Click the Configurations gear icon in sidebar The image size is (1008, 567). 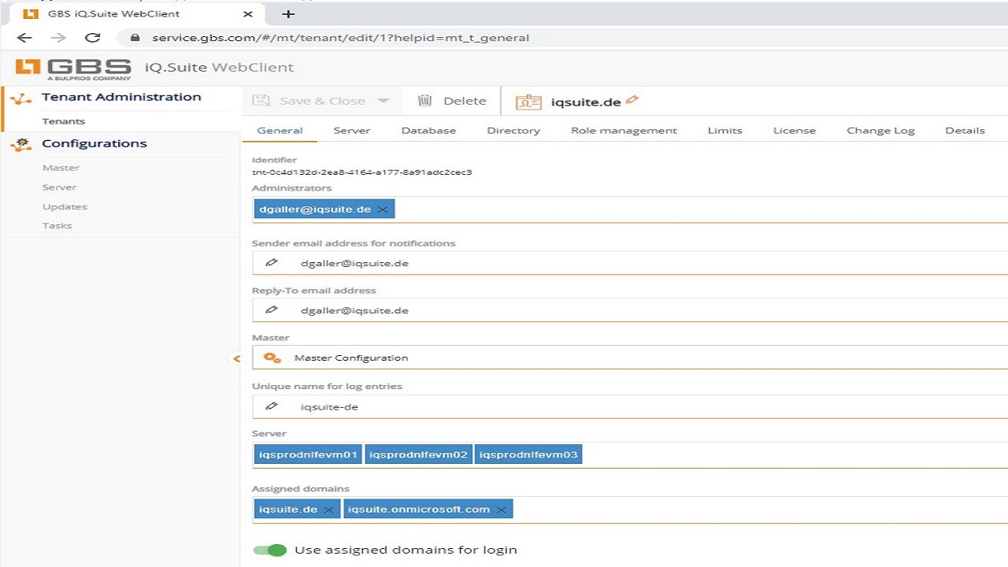[21, 144]
